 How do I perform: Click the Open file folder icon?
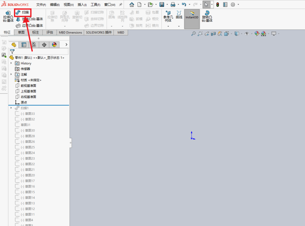tap(150, 4)
